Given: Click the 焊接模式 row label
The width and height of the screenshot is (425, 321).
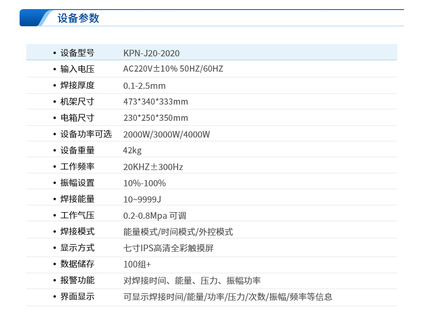Looking at the screenshot, I should 77,232.
